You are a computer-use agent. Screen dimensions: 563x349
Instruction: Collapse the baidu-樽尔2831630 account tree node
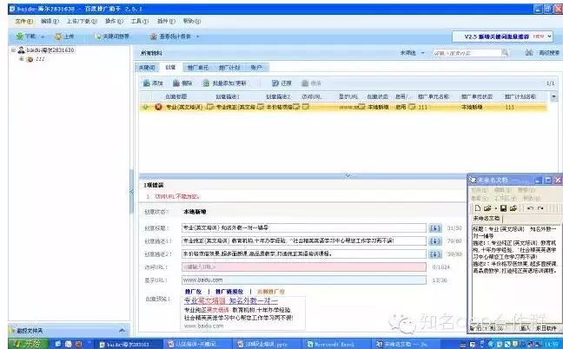tap(13, 50)
